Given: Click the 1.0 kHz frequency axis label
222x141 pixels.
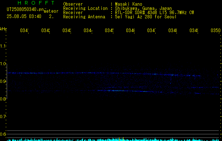Looking at the screenshot, I should pos(3,63).
